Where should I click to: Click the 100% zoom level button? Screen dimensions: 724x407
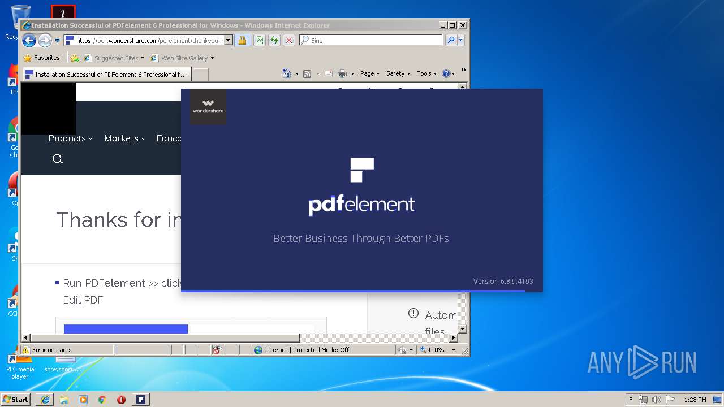coord(432,350)
